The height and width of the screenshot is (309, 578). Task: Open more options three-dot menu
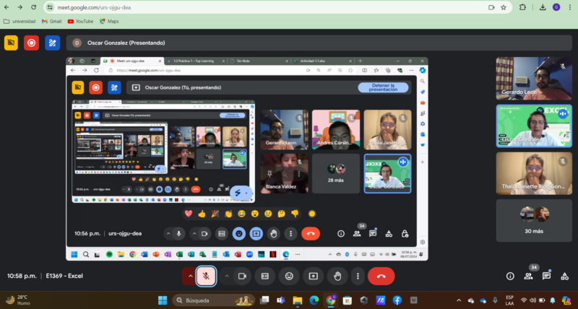[358, 277]
